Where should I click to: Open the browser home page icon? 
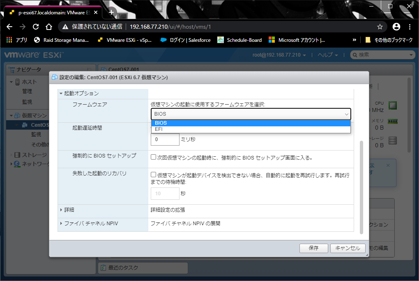pos(48,27)
